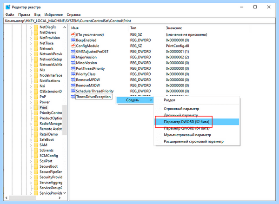Click the SafeBoot folder icon
Viewport: 279px width, 204px height.
coord(36,139)
